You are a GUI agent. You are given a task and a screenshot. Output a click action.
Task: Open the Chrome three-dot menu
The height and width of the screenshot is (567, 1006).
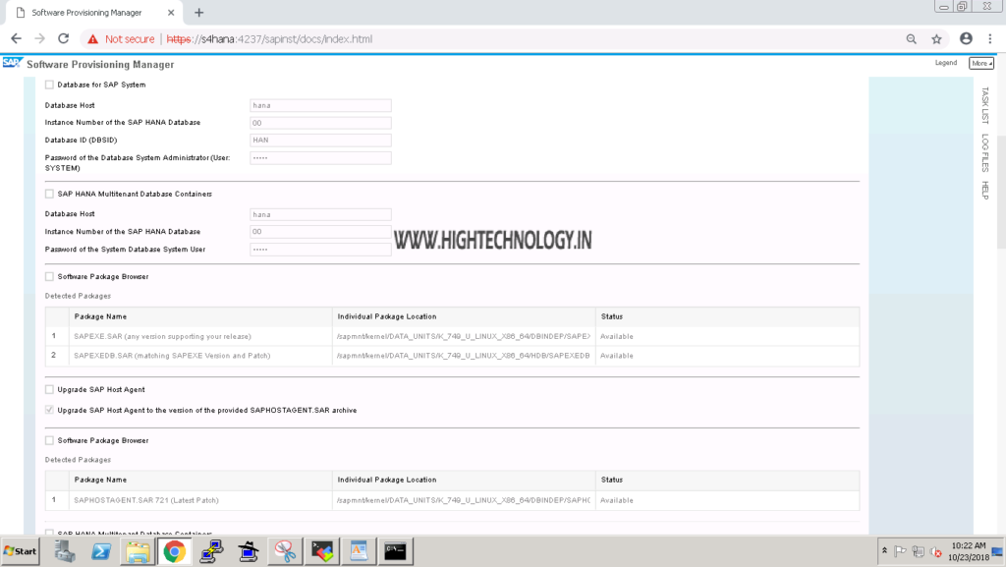990,38
